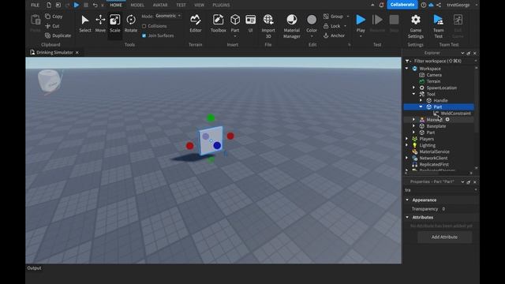The image size is (505, 284).
Task: Collapse the Tool tree node
Action: pyautogui.click(x=413, y=94)
